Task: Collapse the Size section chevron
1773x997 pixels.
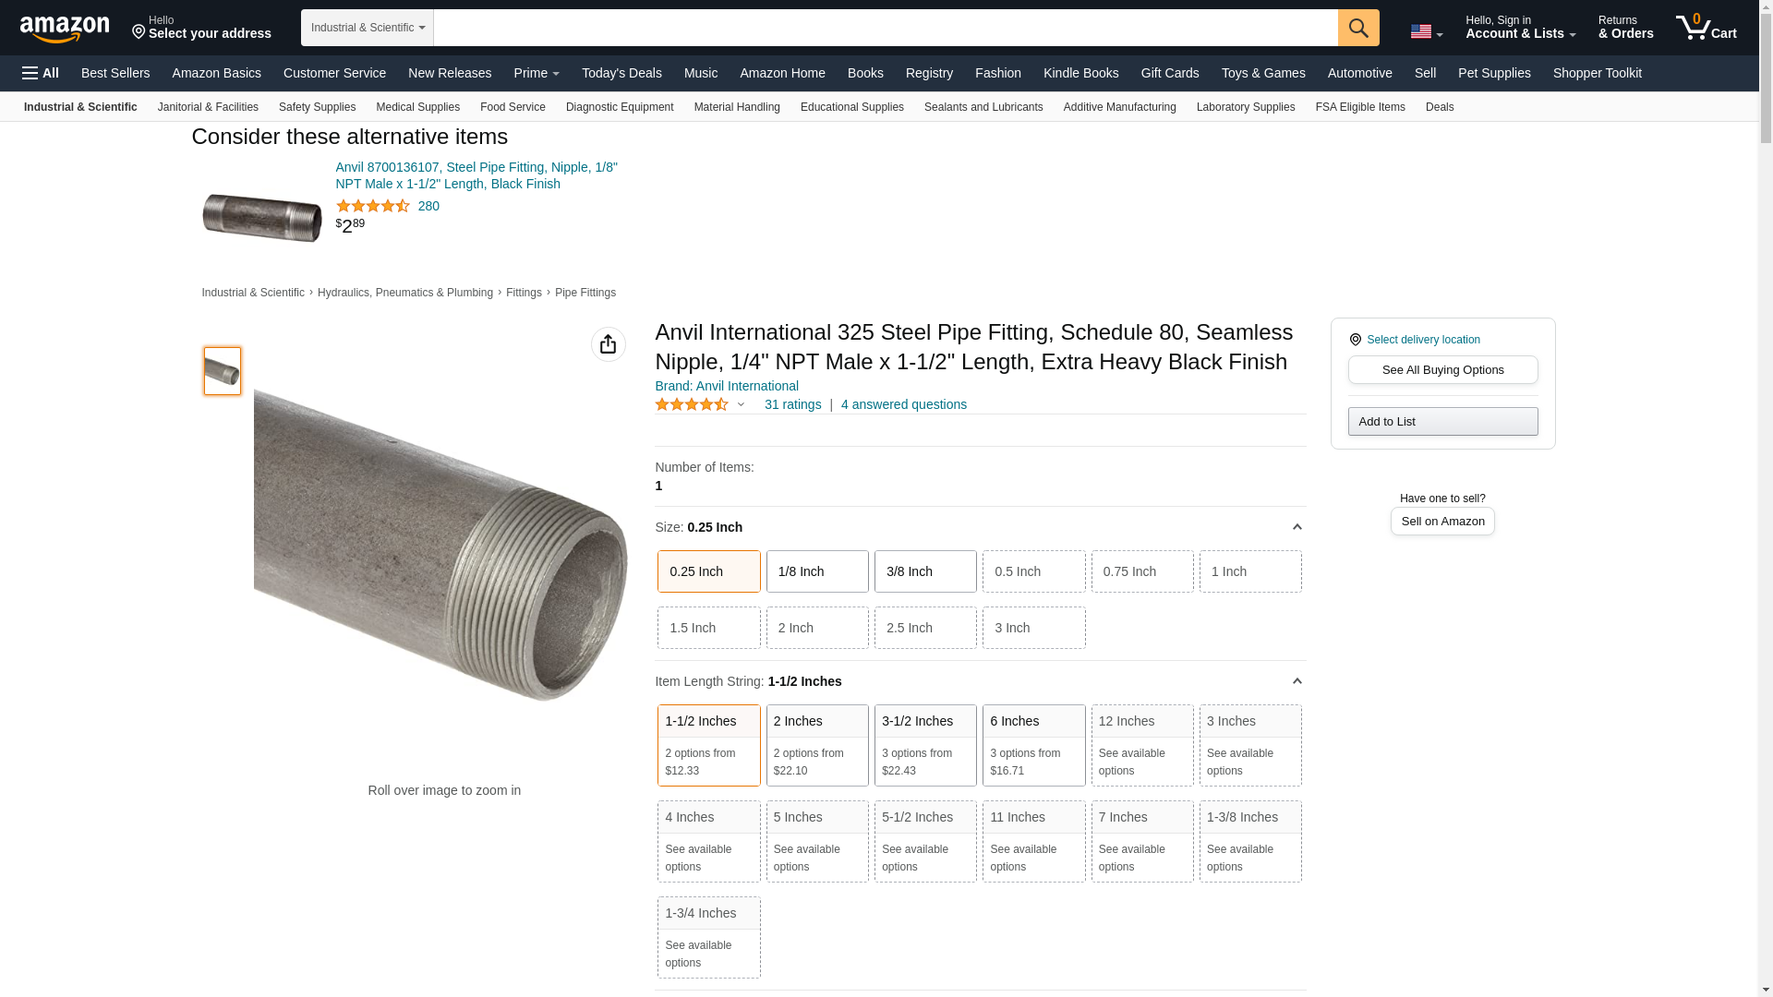Action: click(x=1297, y=527)
